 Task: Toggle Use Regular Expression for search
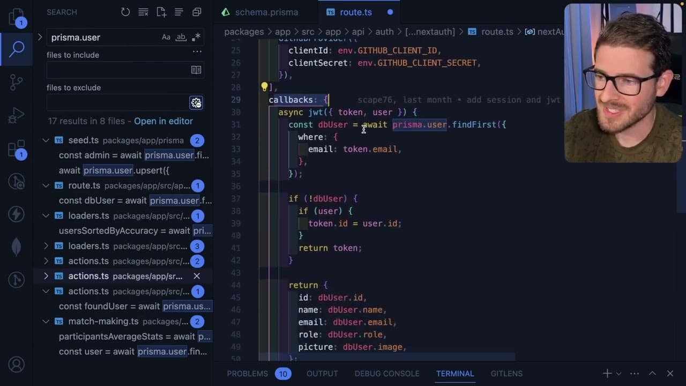tap(196, 37)
